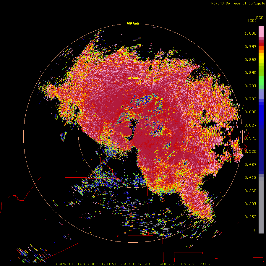Select the 0.467 legend value
This screenshot has width=266, height=266.
(250, 165)
